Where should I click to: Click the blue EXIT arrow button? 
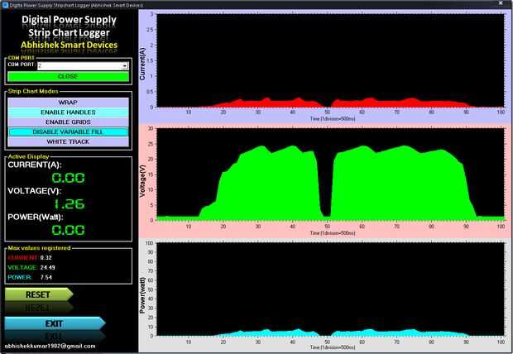[55, 323]
